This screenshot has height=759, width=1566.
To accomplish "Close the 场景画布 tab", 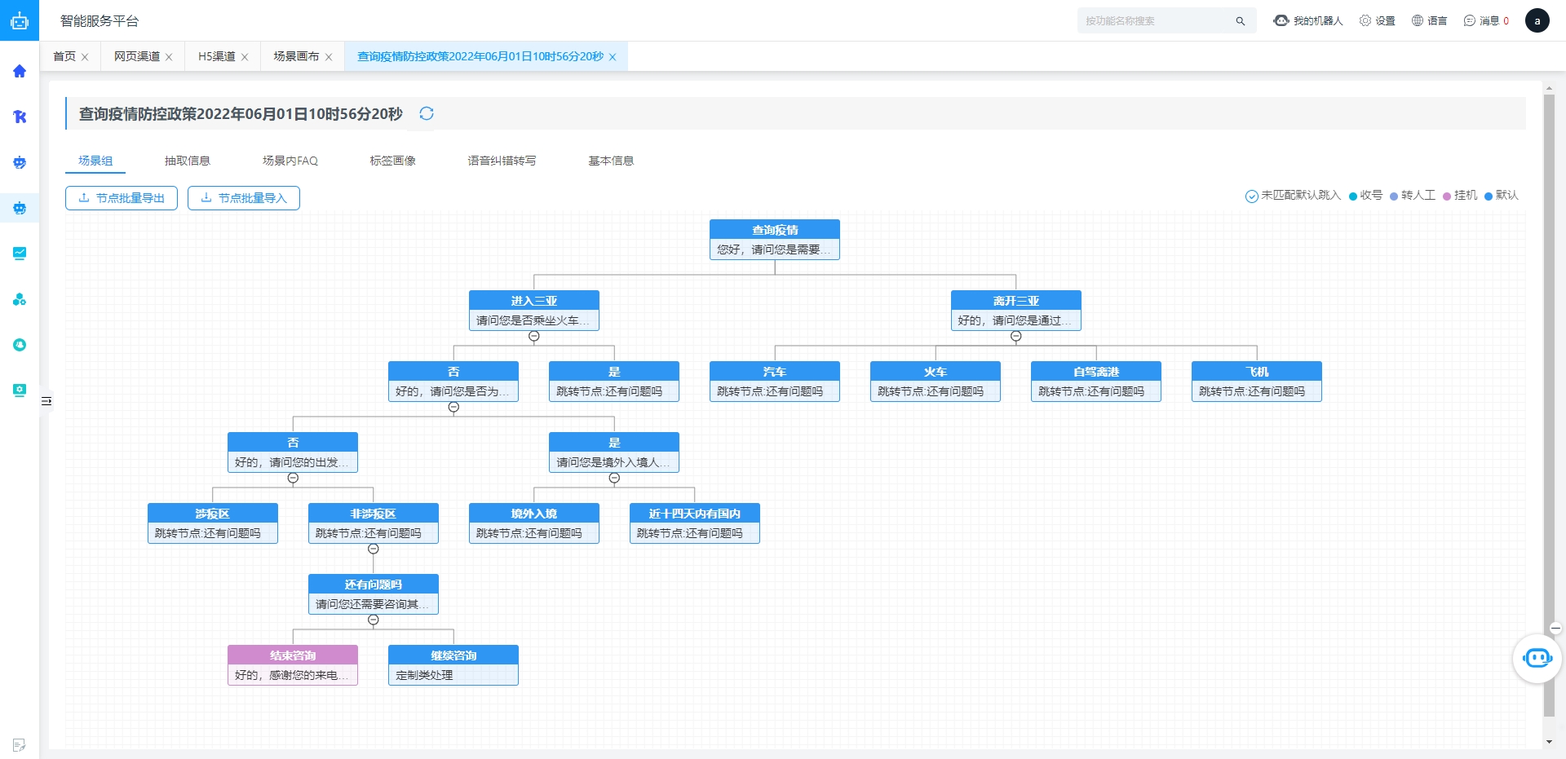I will click(x=329, y=57).
